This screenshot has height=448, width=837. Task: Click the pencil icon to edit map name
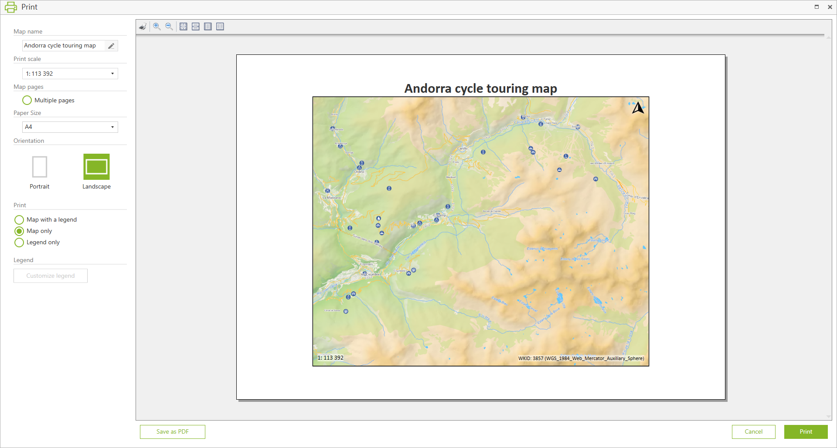coord(111,46)
